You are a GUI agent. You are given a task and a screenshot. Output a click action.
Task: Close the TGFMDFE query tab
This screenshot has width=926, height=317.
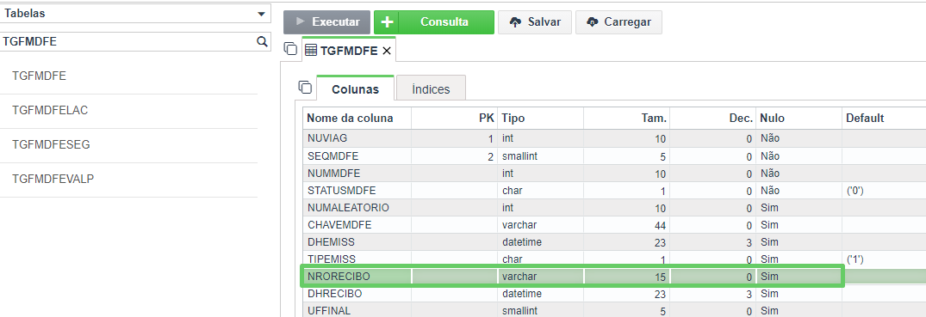tap(387, 51)
